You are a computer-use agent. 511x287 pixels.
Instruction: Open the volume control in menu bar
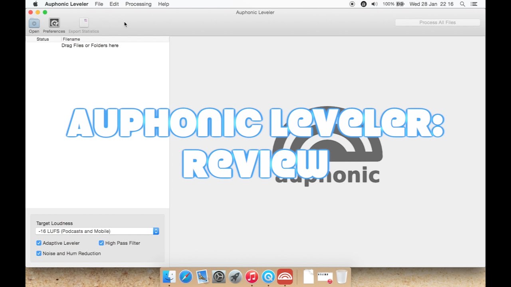pos(374,4)
